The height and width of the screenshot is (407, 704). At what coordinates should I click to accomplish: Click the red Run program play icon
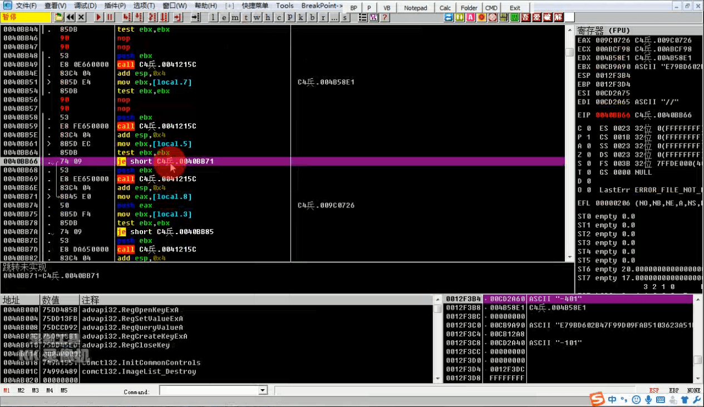coord(99,17)
